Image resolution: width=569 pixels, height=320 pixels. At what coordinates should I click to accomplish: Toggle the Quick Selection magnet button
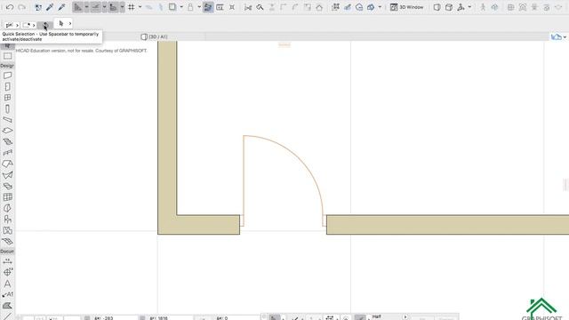coord(45,25)
